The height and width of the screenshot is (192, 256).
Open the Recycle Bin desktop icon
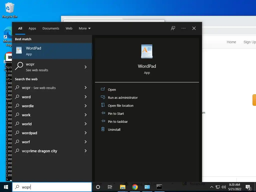click(10, 10)
